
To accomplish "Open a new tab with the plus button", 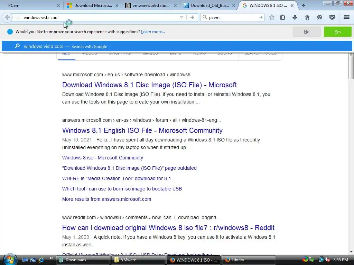I will tap(304, 6).
